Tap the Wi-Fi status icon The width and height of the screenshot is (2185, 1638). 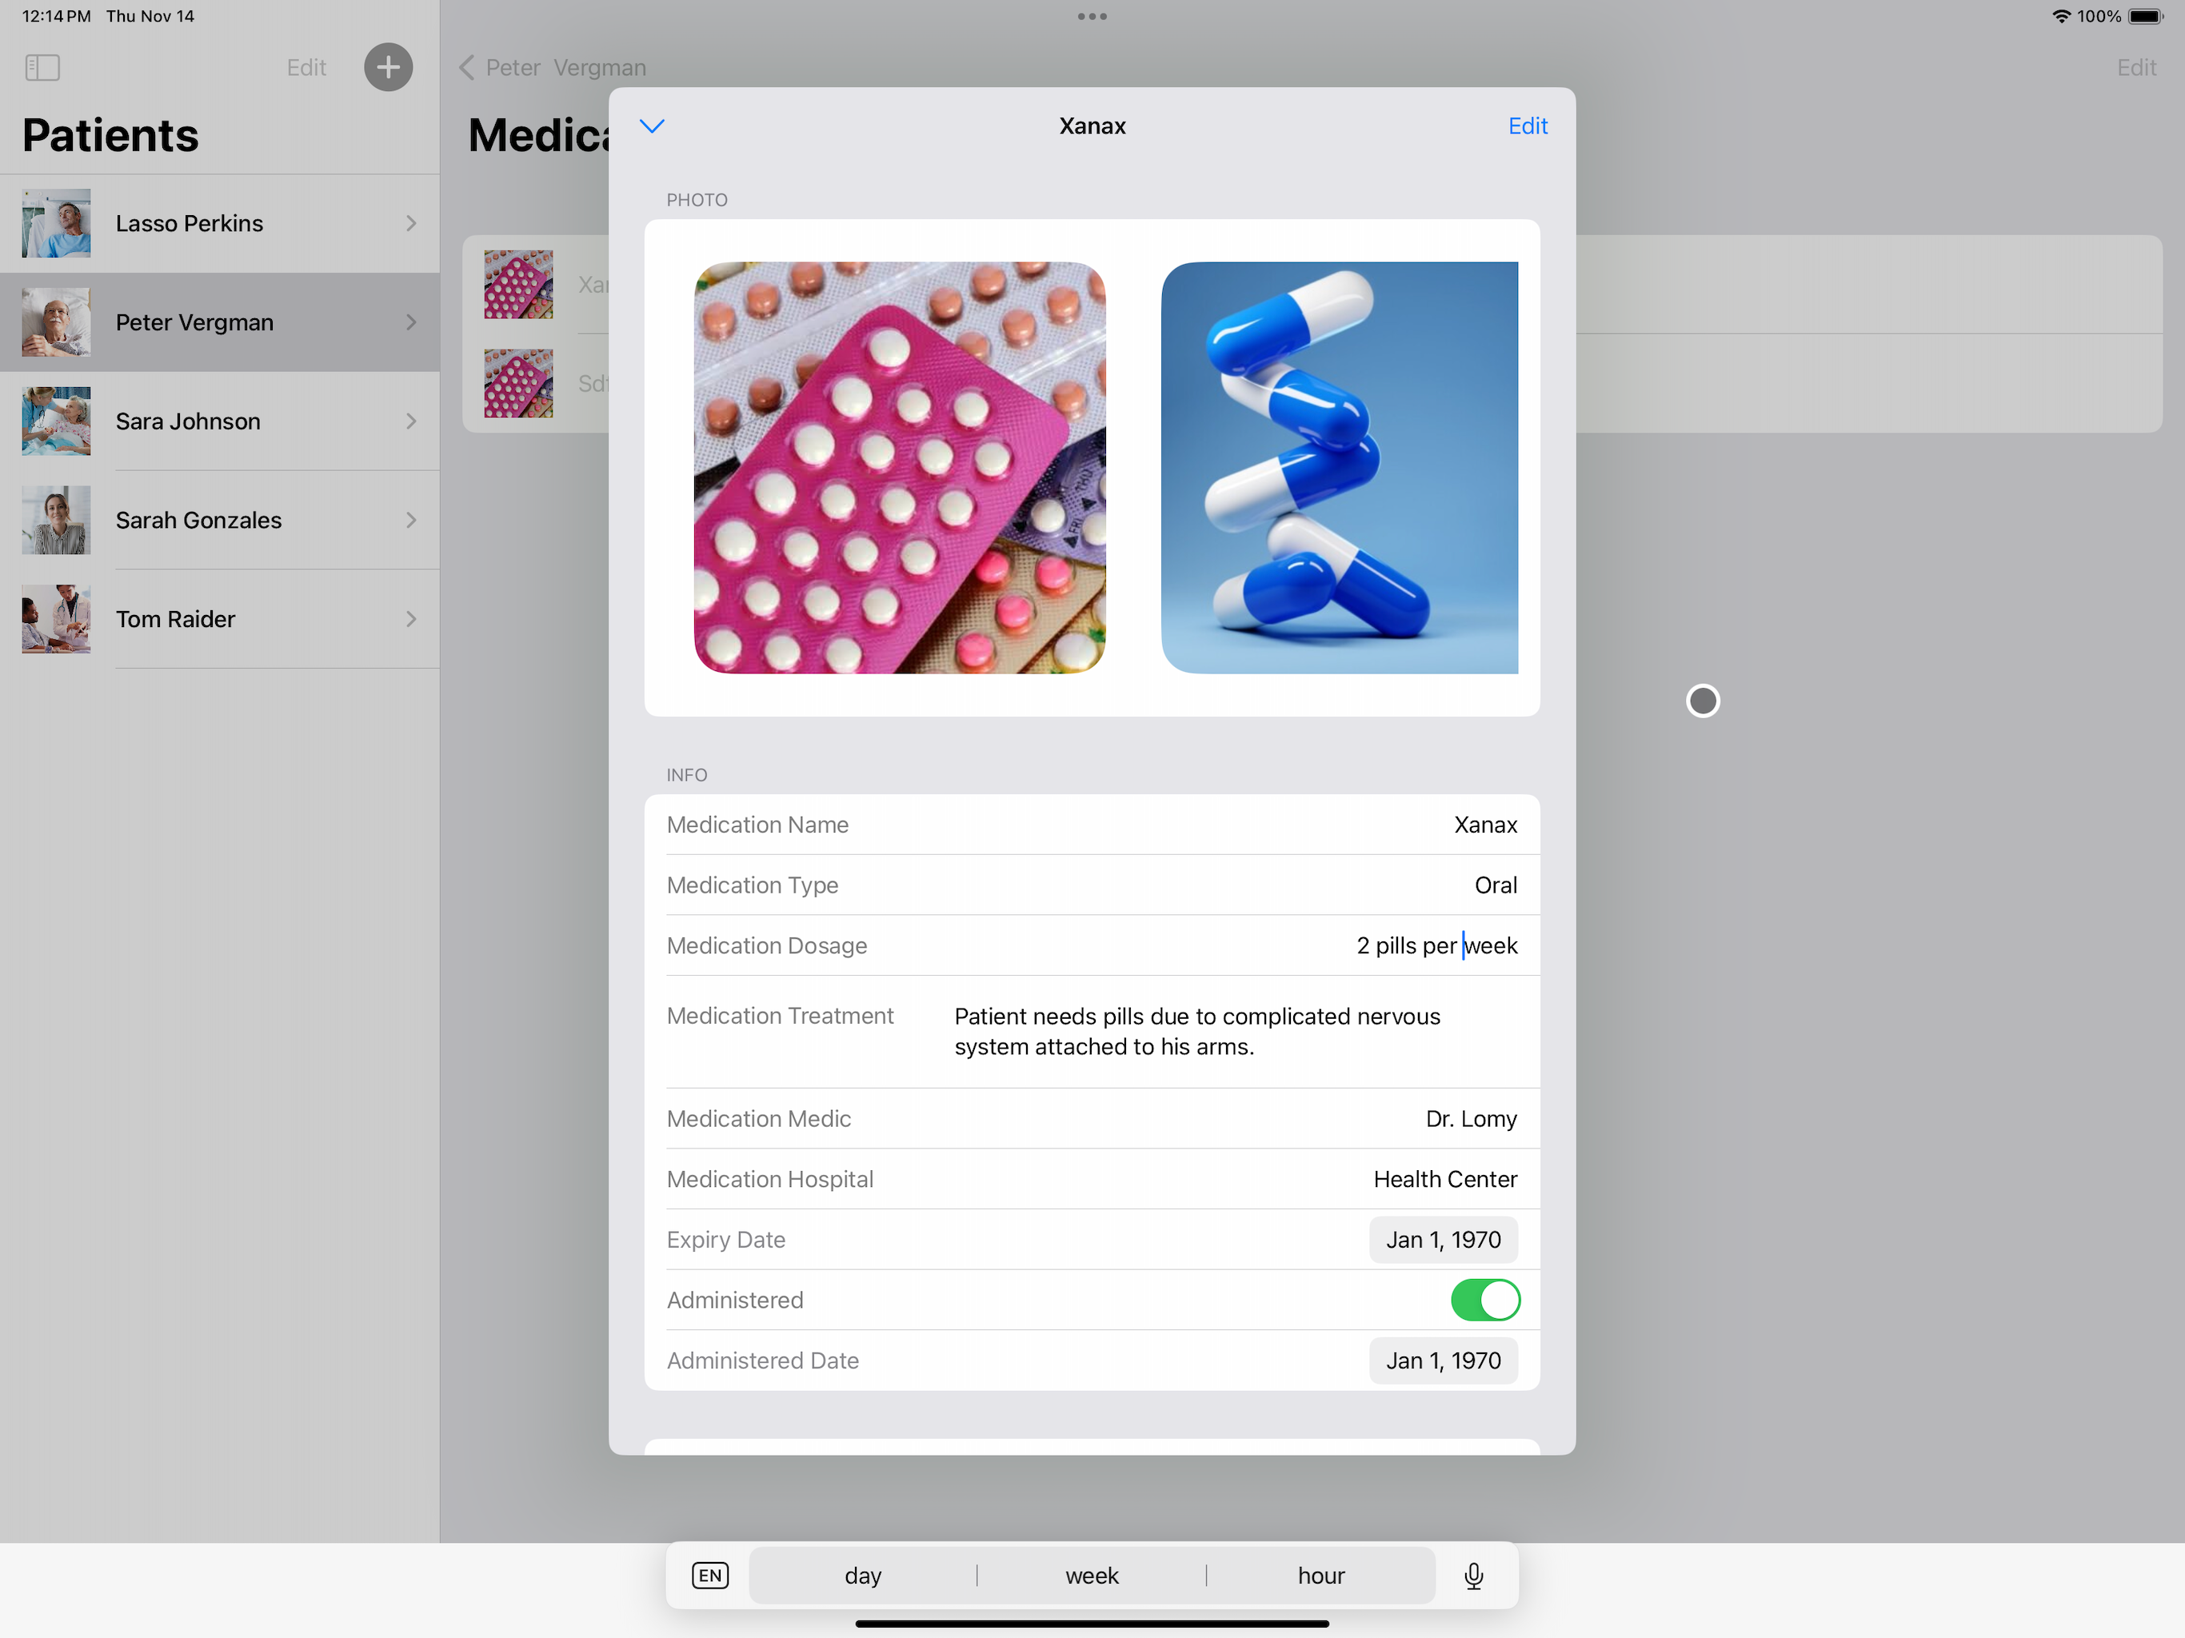click(x=2060, y=16)
